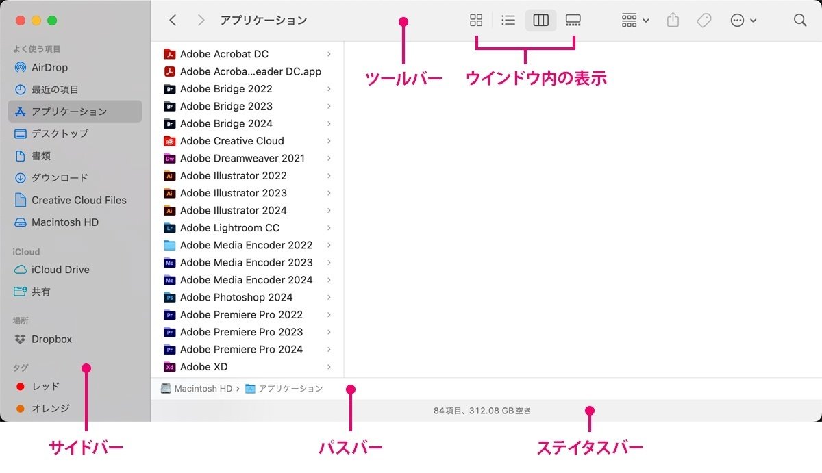Open ダウンロード in the sidebar
Screen dimensions: 822x473
pyautogui.click(x=75, y=178)
